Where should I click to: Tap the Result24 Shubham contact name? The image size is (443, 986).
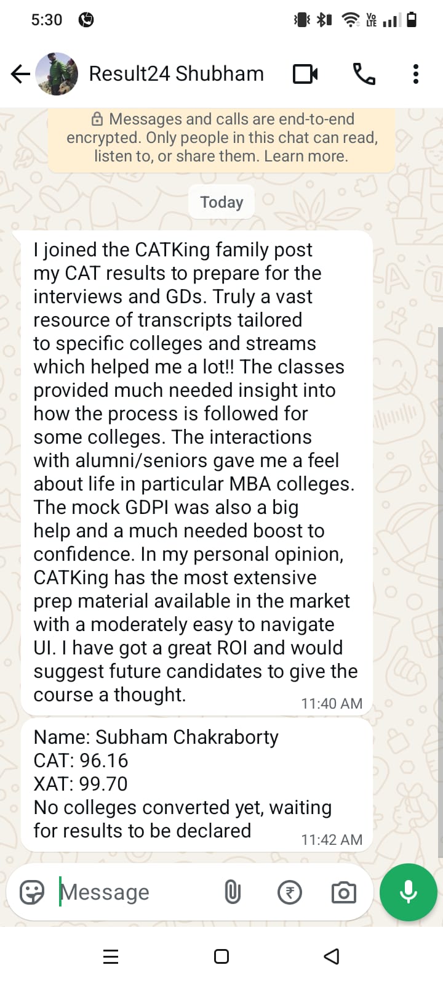click(x=176, y=74)
